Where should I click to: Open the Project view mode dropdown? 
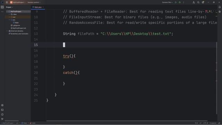coord(9,7)
